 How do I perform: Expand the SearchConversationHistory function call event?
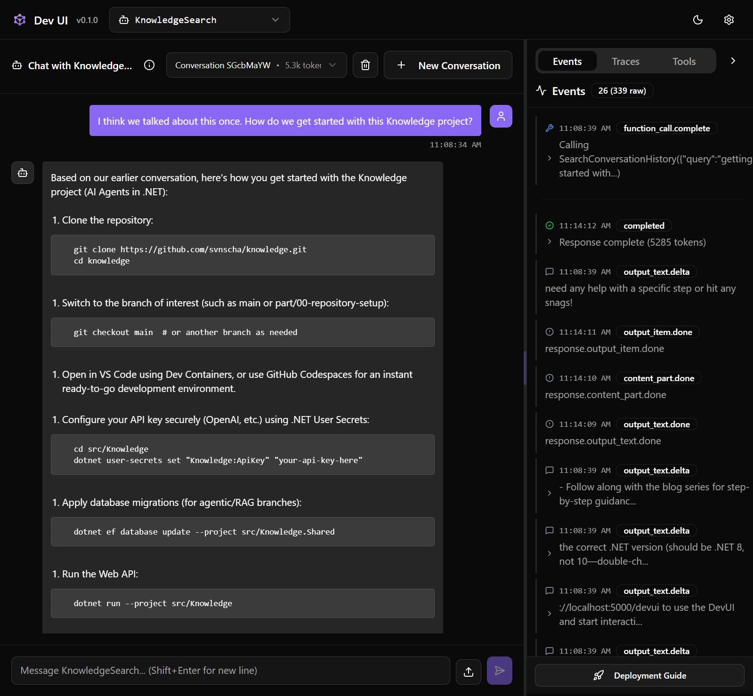click(550, 159)
